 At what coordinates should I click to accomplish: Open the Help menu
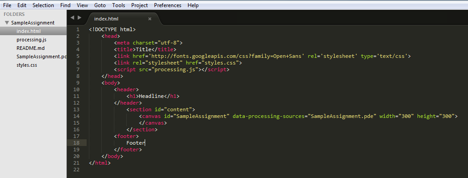click(x=193, y=5)
